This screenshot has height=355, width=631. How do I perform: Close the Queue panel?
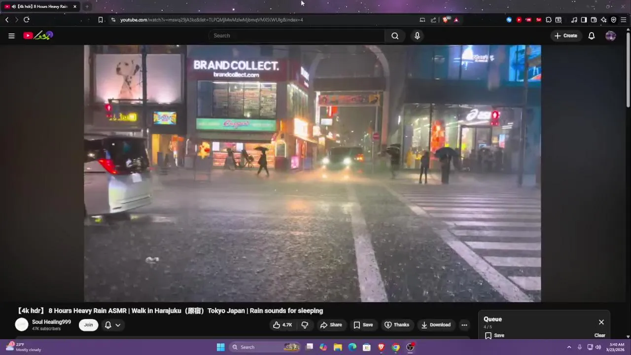coord(601,322)
